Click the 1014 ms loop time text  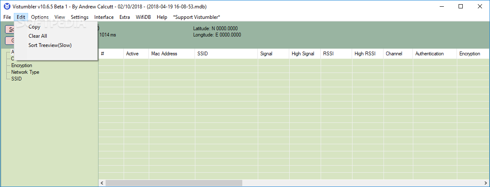[x=107, y=35]
